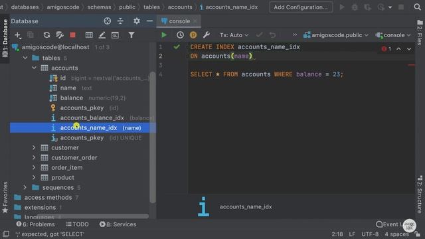Select the amigoscode@localhost data source

55,47
